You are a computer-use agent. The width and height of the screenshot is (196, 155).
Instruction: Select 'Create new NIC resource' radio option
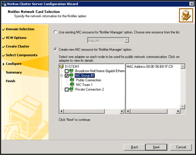55,49
